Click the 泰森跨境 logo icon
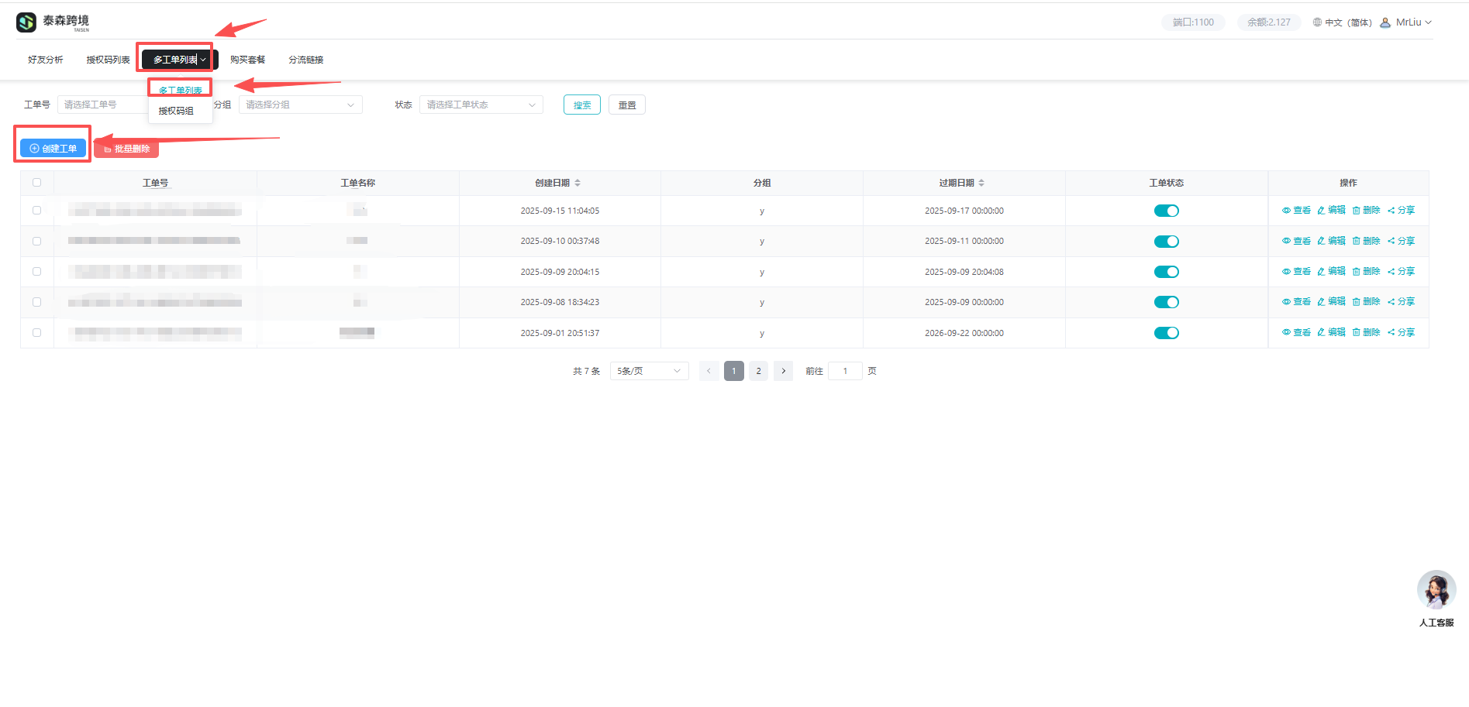This screenshot has width=1469, height=707. coord(26,22)
